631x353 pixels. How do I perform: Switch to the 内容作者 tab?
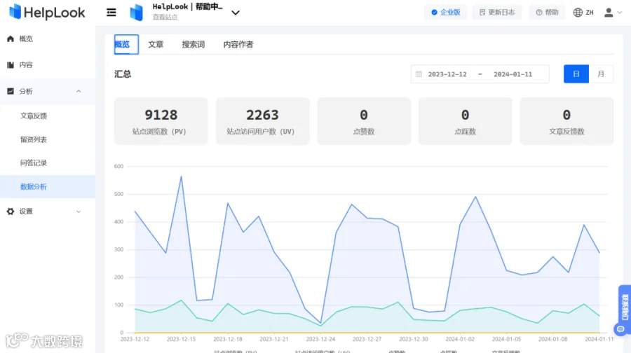(238, 44)
